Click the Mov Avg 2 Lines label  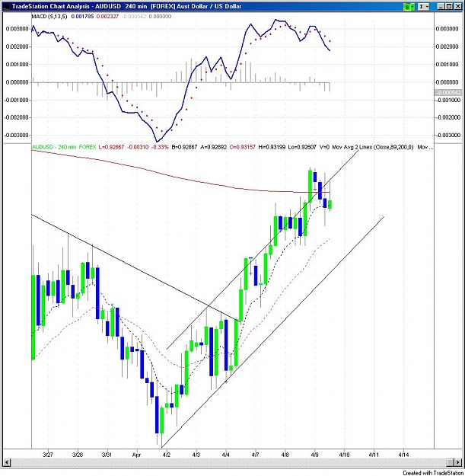coord(373,147)
